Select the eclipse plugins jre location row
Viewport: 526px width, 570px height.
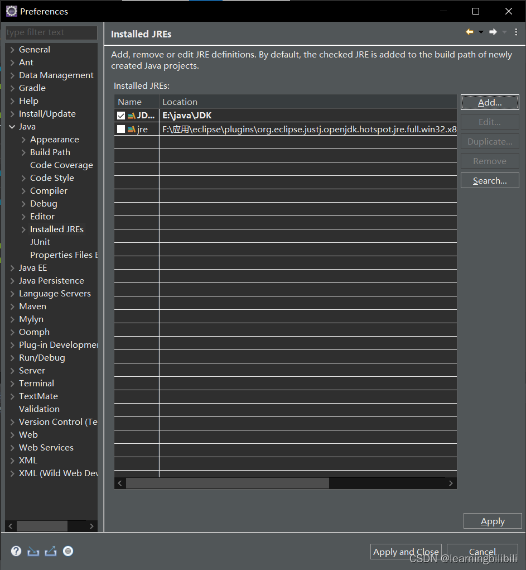point(286,129)
